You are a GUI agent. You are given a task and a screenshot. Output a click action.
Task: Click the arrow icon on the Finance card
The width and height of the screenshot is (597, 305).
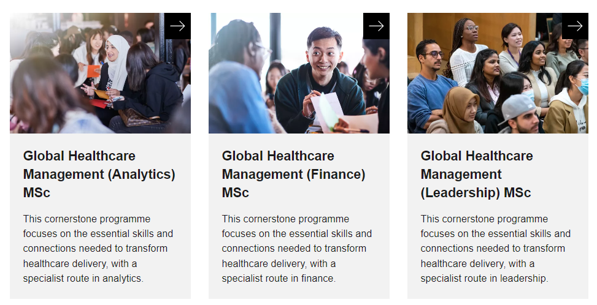(x=376, y=26)
